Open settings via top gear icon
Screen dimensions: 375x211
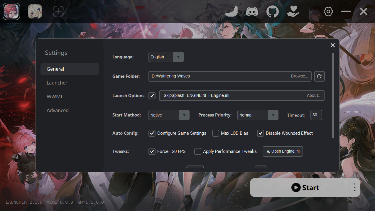coord(328,12)
